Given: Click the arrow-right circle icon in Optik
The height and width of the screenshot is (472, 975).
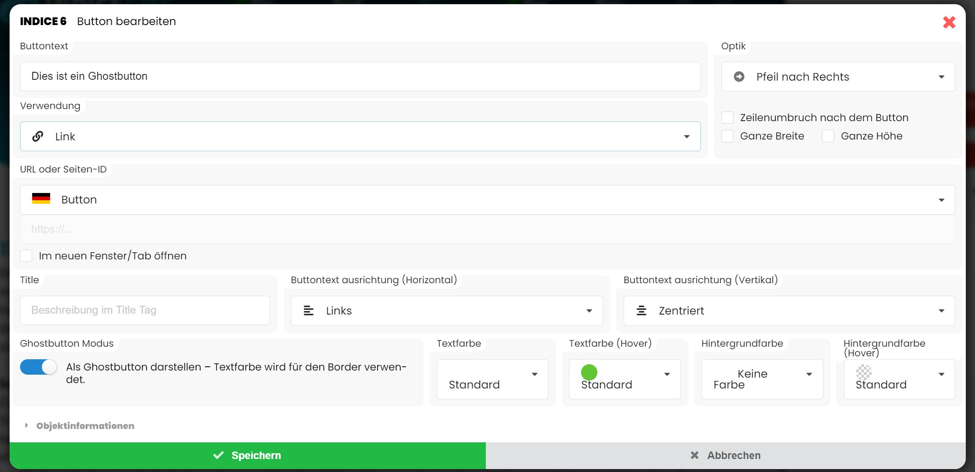Looking at the screenshot, I should (x=739, y=76).
